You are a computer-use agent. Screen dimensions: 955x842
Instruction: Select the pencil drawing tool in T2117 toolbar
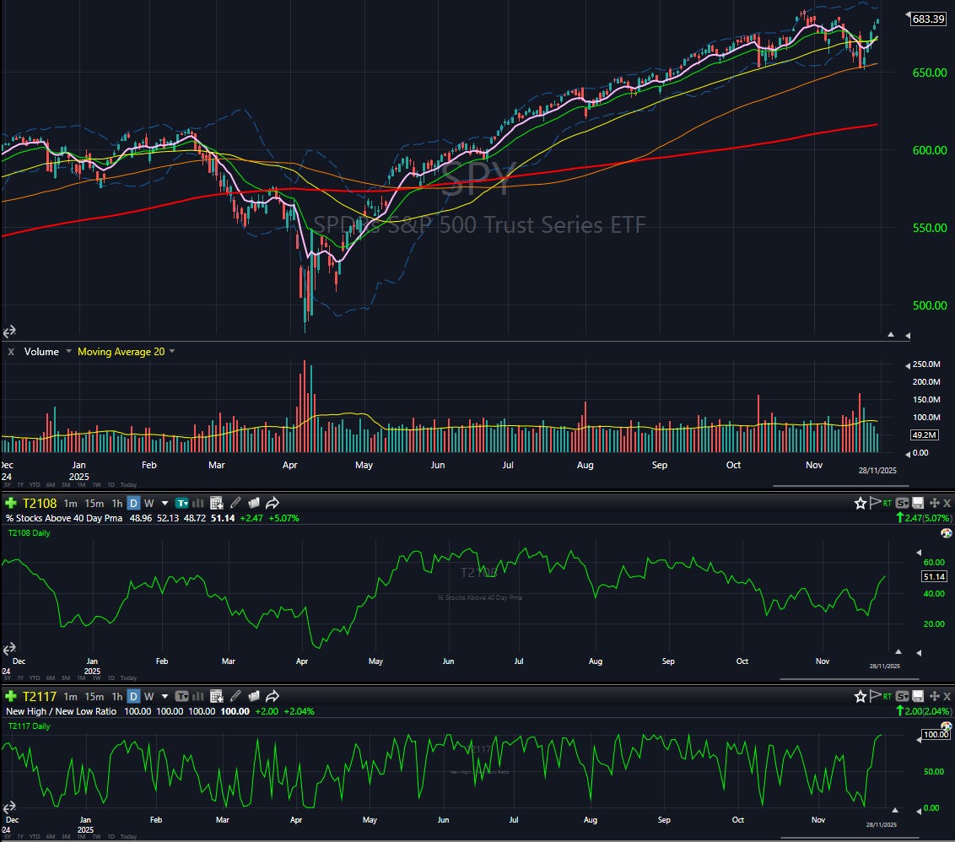(x=235, y=695)
